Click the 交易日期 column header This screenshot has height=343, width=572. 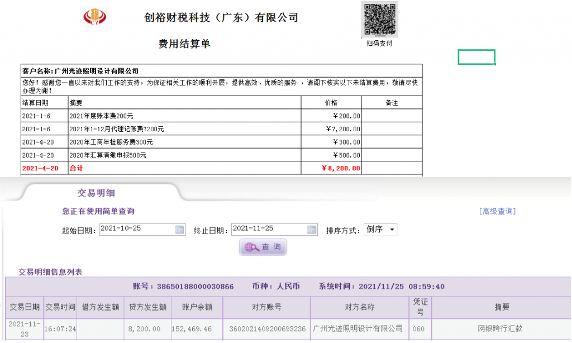[25, 307]
